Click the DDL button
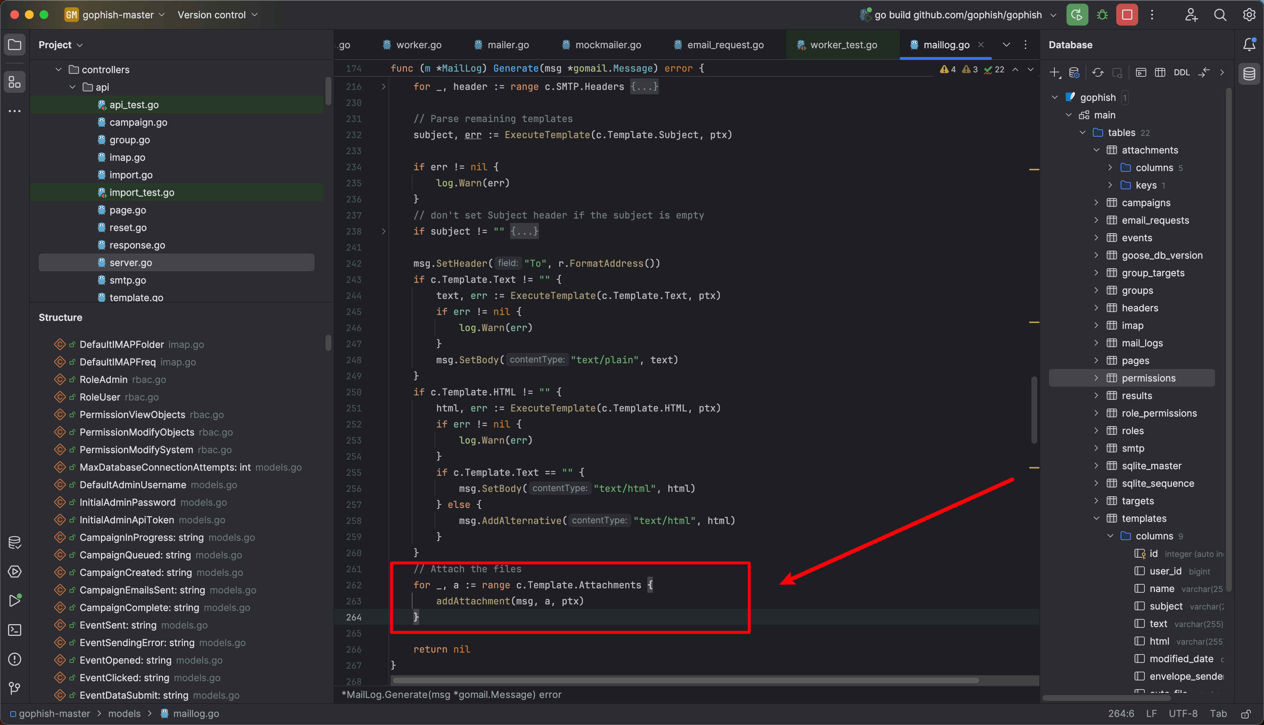1264x725 pixels. coord(1182,73)
